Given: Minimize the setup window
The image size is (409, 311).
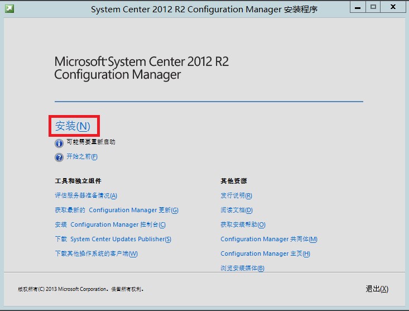Looking at the screenshot, I should point(358,7).
